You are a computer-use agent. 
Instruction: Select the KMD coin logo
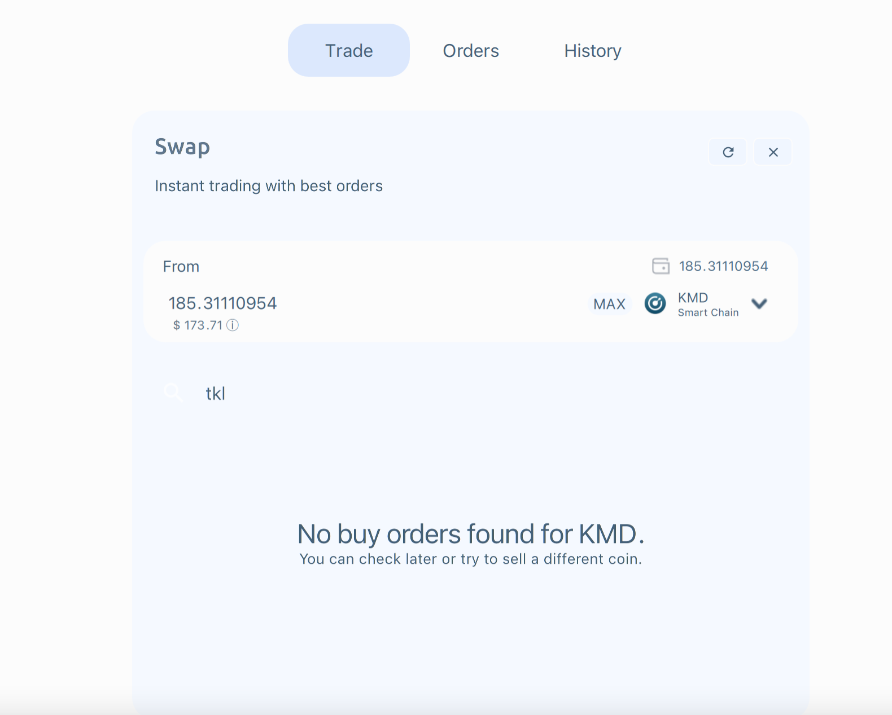click(655, 303)
